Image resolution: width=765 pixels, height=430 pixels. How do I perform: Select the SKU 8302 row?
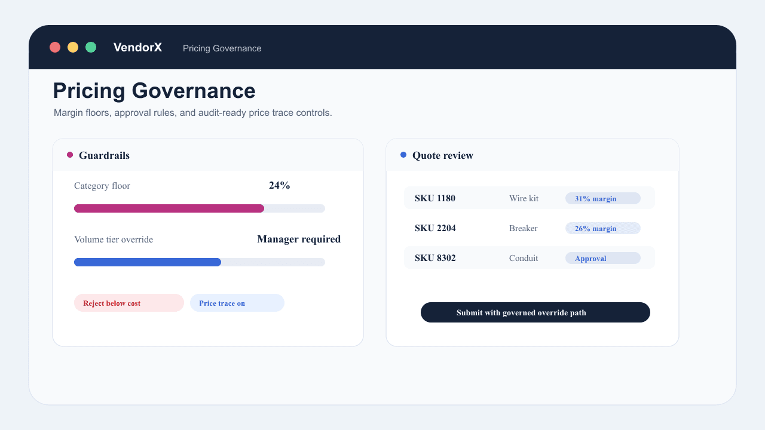pyautogui.click(x=530, y=257)
